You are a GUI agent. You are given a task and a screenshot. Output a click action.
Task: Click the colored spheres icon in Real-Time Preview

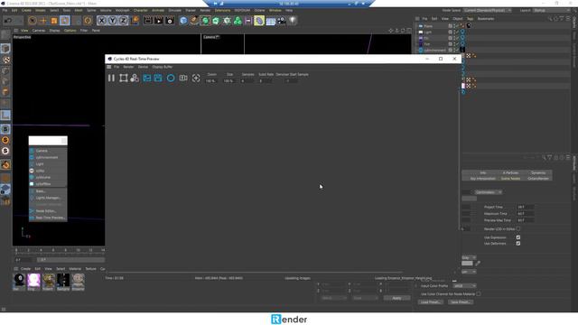135,78
